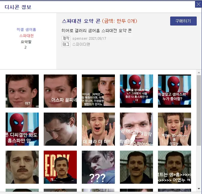Pick the uncaptioned sticker of man looking down

60,129
